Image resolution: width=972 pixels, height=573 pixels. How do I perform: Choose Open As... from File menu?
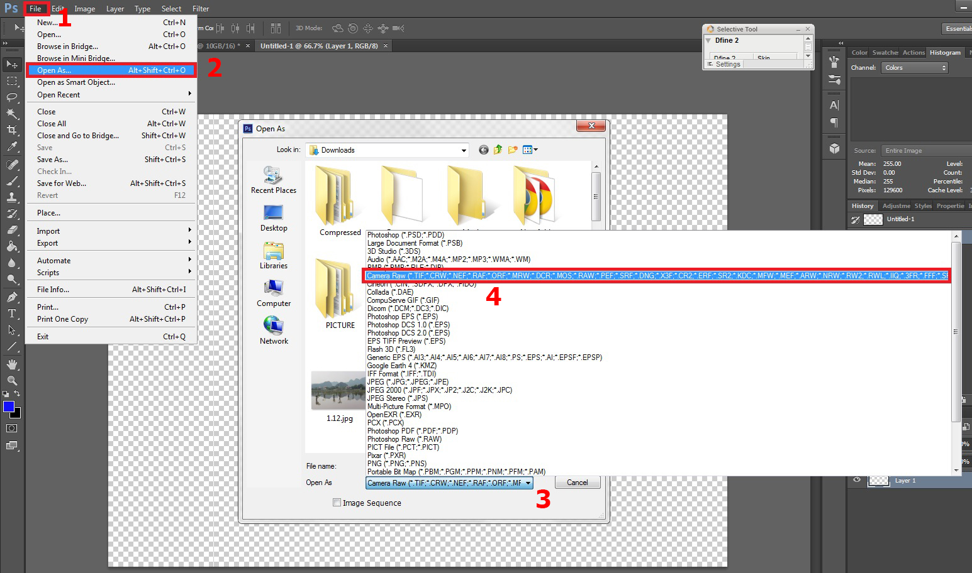pyautogui.click(x=112, y=70)
